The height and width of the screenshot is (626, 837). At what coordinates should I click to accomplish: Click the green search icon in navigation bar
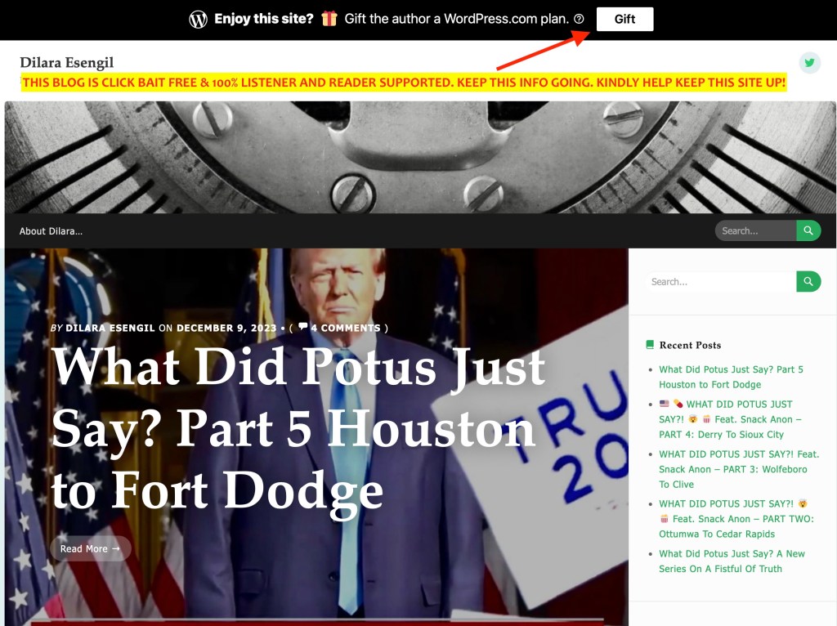[808, 231]
